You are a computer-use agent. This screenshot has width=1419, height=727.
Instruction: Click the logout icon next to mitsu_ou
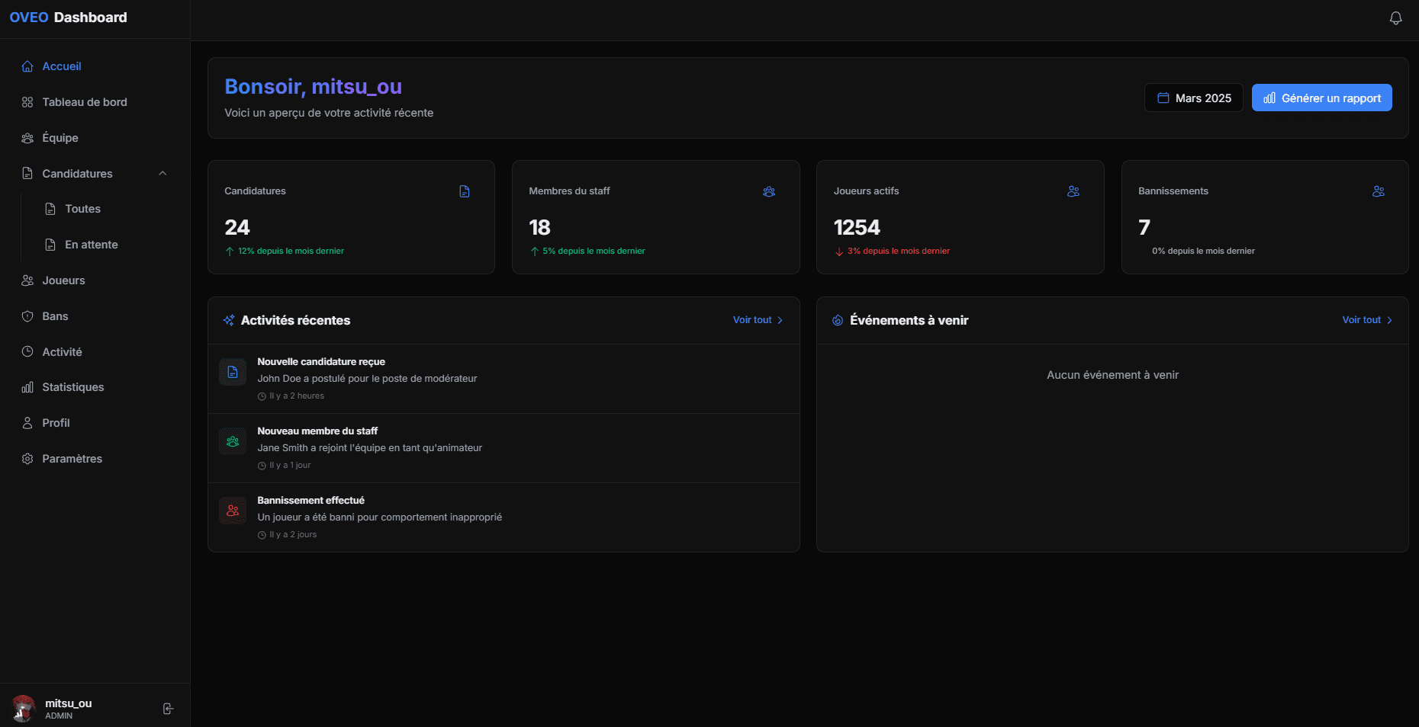point(167,709)
